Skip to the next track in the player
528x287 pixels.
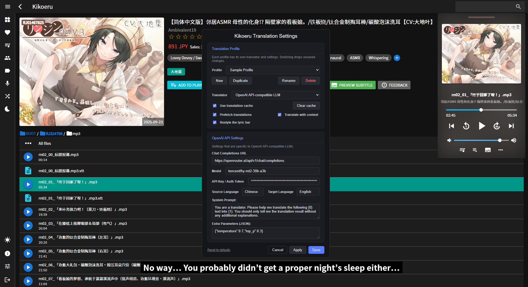[x=511, y=126]
